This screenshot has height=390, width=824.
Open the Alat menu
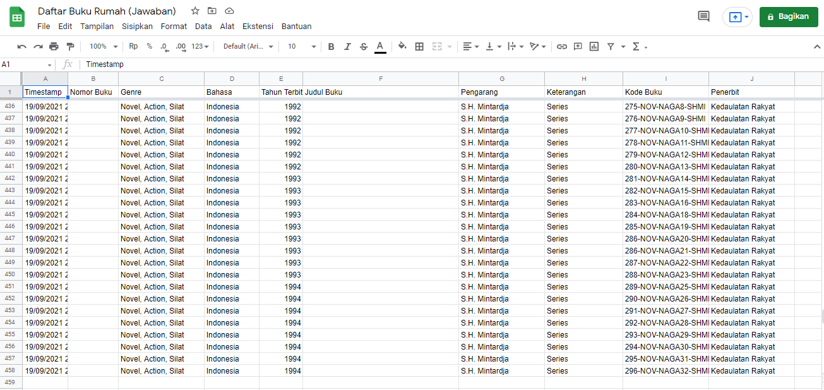pyautogui.click(x=227, y=27)
